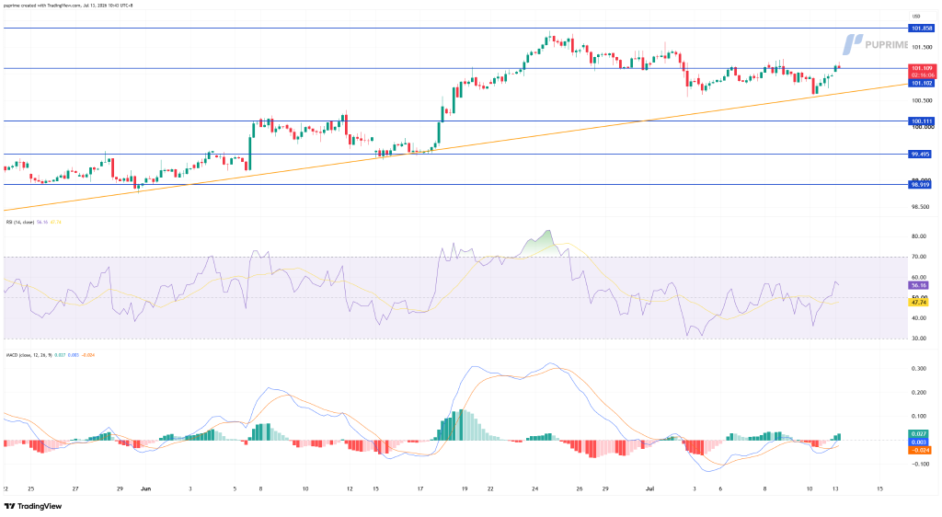
Task: Click the 101.500 price axis tick
Action: tap(922, 47)
